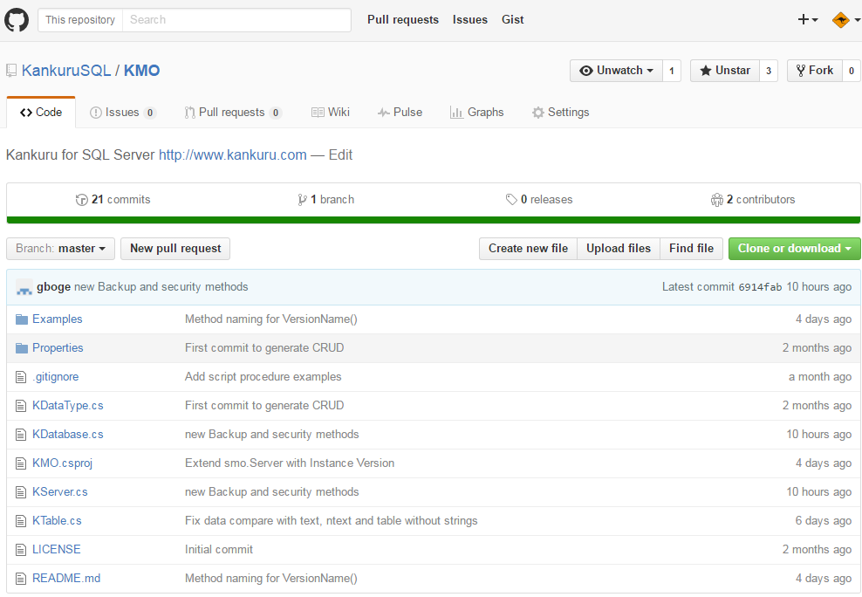Open commit 'Fix data compare with text, ntext'
The width and height of the screenshot is (862, 597).
(x=331, y=520)
